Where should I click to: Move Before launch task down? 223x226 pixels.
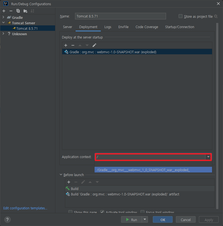(x=97, y=182)
